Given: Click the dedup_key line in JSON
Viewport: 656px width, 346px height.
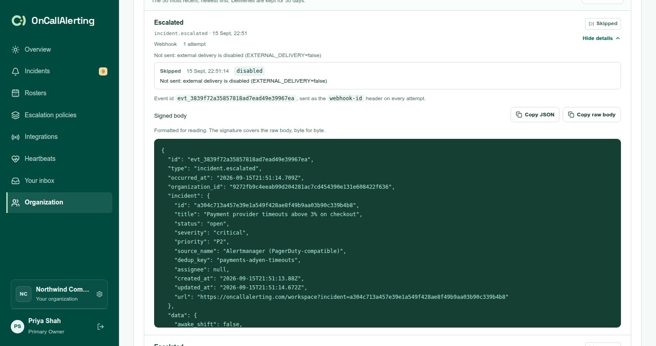Looking at the screenshot, I should tap(237, 260).
